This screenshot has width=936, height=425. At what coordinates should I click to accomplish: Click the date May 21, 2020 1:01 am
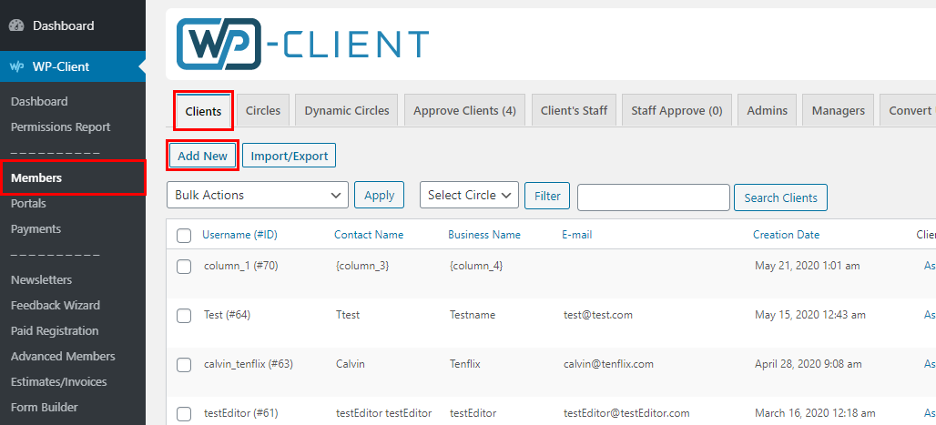pos(807,266)
